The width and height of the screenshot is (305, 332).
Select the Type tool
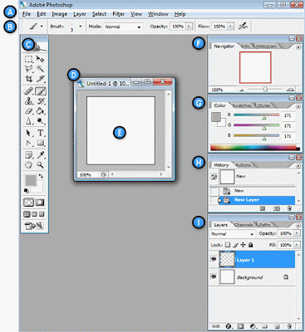click(x=41, y=133)
